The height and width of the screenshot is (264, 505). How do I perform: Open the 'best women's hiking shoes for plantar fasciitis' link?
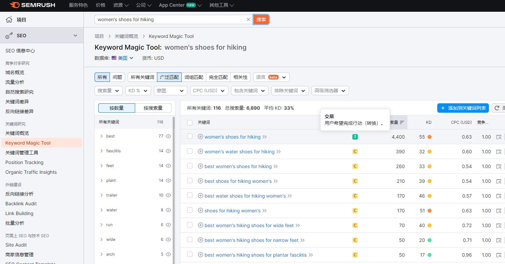[256, 255]
